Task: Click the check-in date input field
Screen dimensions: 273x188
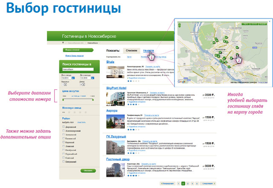Action: point(67,78)
